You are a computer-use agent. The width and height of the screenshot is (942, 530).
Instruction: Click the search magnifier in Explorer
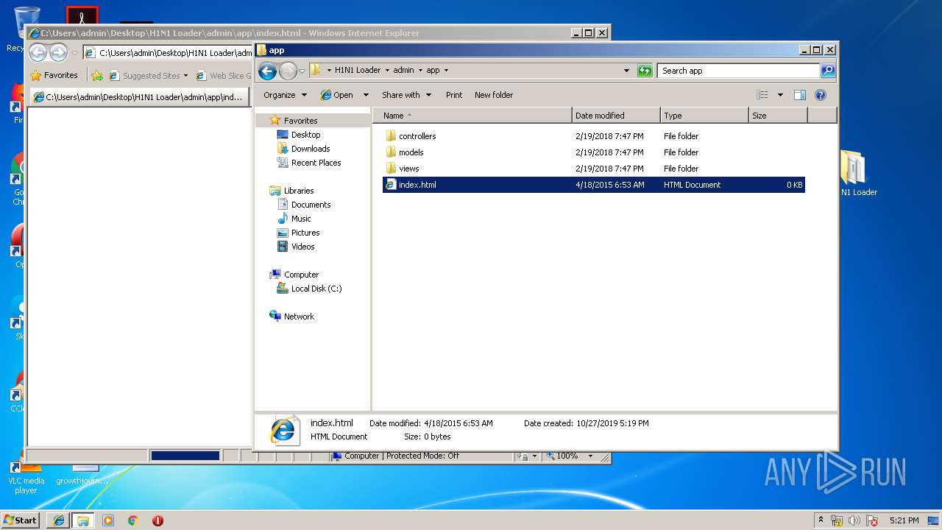click(x=828, y=71)
